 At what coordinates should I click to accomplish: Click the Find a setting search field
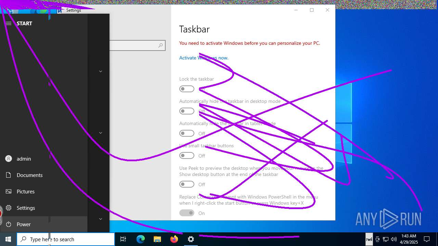pyautogui.click(x=137, y=45)
